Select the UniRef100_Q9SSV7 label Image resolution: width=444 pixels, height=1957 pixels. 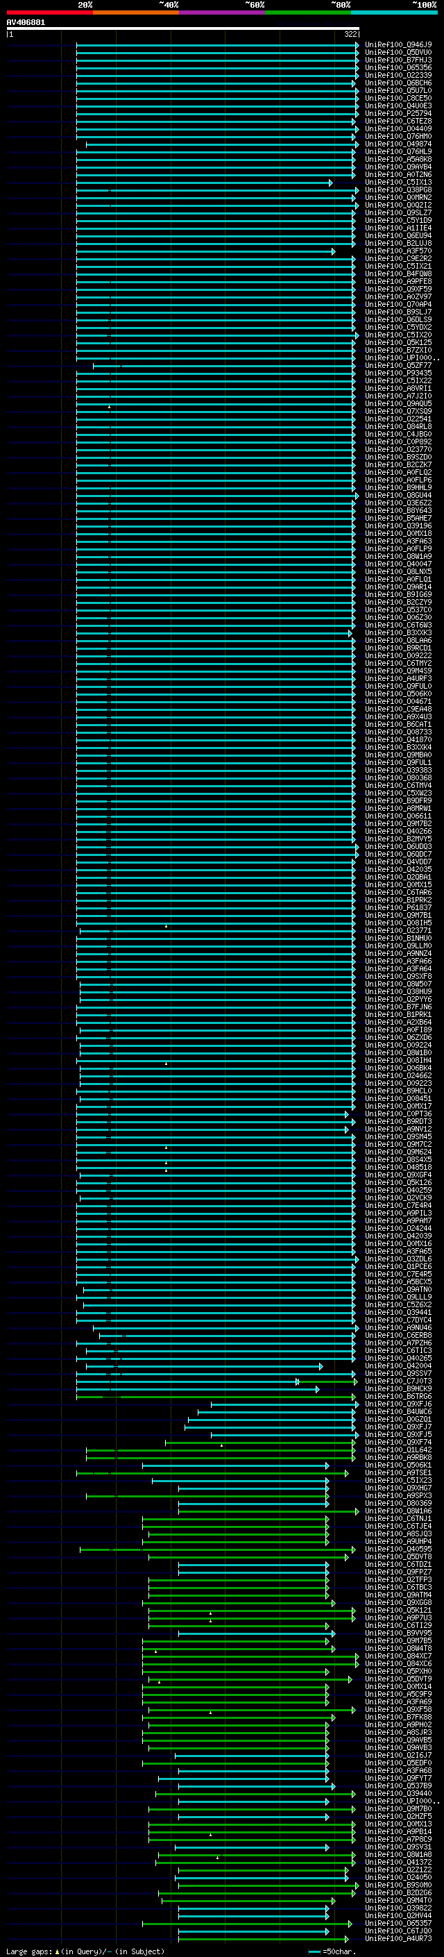click(x=398, y=1374)
